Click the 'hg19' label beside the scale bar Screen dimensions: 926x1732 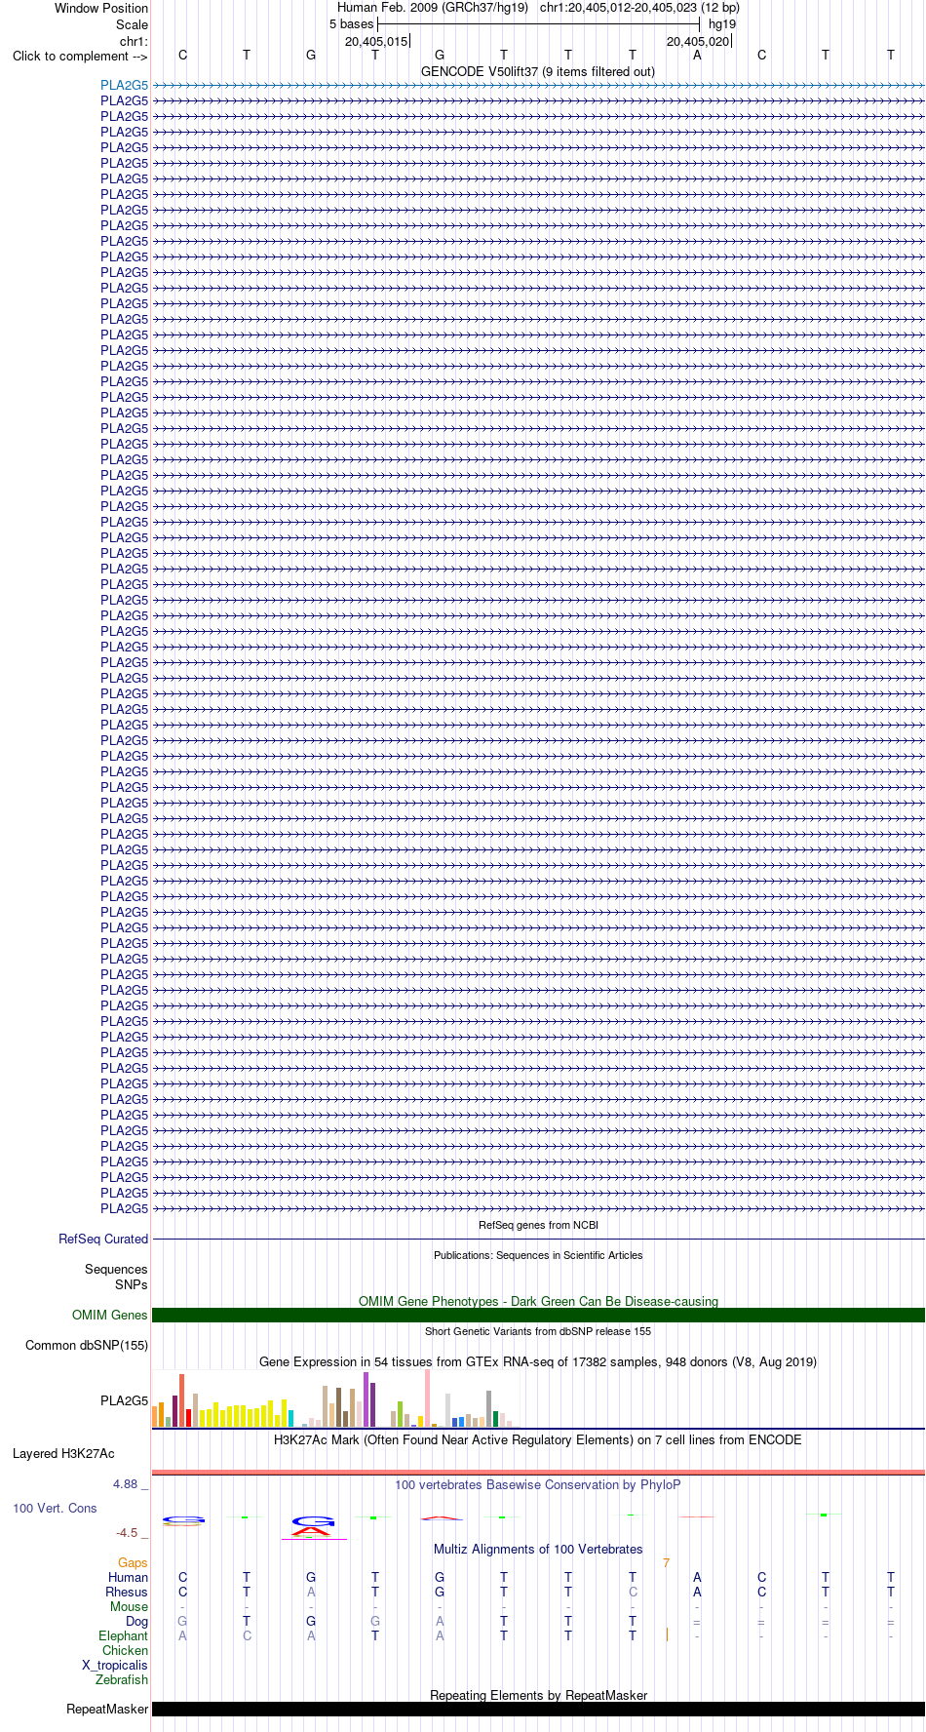coord(722,24)
